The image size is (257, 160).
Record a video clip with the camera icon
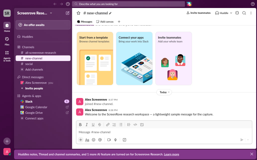pos(109,140)
